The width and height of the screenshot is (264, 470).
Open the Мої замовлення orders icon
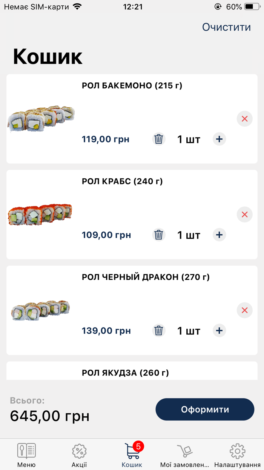(184, 451)
